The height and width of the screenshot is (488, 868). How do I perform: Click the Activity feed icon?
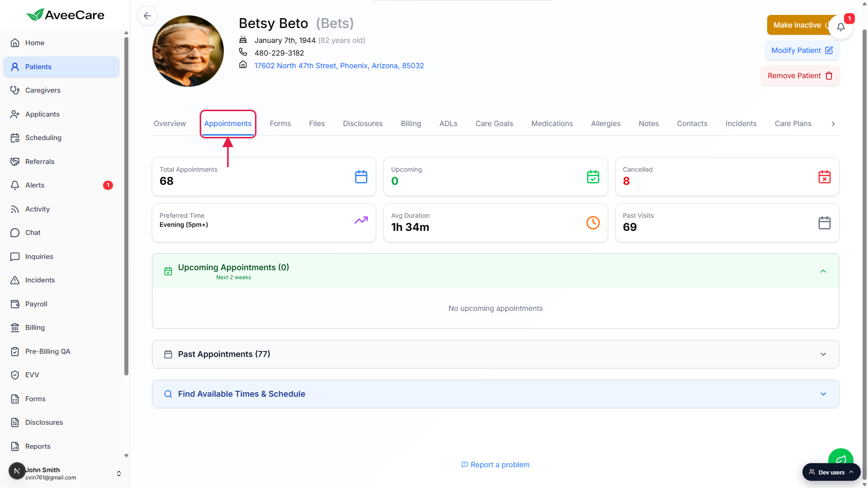pos(15,209)
